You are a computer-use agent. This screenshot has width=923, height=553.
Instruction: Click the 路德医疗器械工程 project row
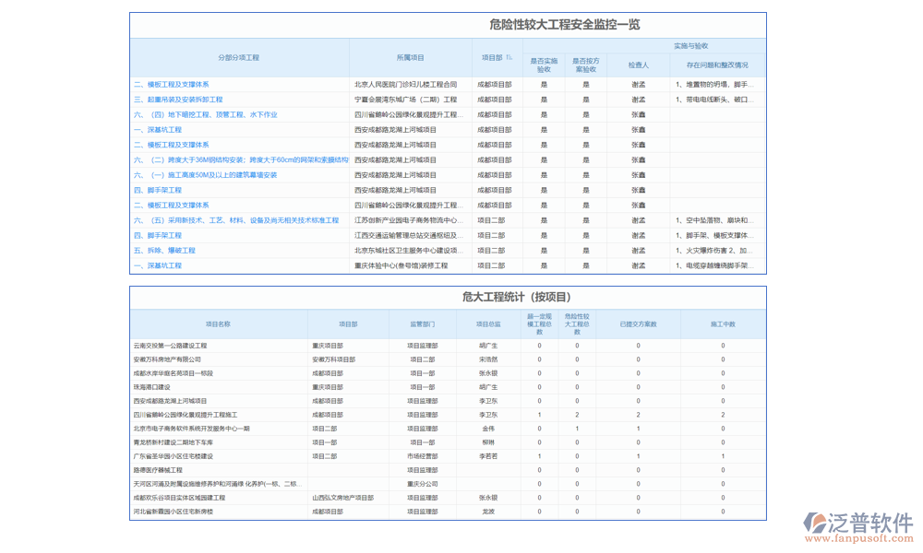(158, 470)
